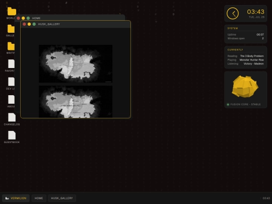The height and width of the screenshot is (204, 272).
Task: Click the Vermilion start menu button
Action: coord(16,198)
